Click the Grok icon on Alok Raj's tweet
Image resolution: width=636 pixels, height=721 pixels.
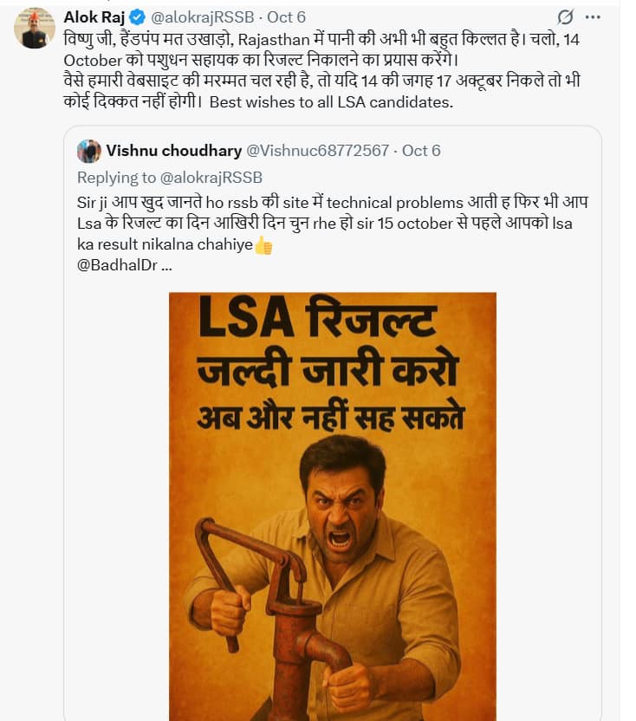565,17
